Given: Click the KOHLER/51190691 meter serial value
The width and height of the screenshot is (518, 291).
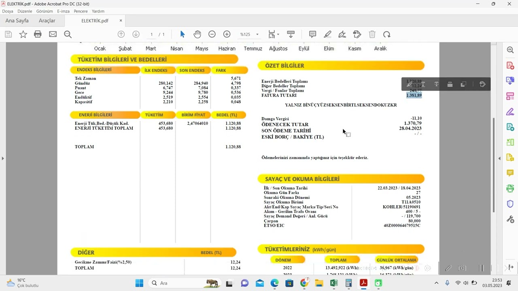Looking at the screenshot, I should pyautogui.click(x=401, y=207).
